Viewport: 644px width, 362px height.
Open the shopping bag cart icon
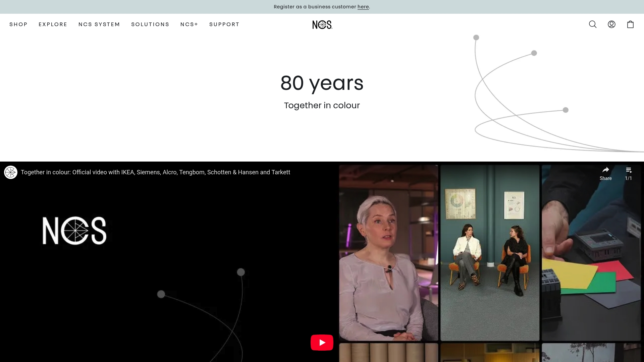pyautogui.click(x=630, y=24)
